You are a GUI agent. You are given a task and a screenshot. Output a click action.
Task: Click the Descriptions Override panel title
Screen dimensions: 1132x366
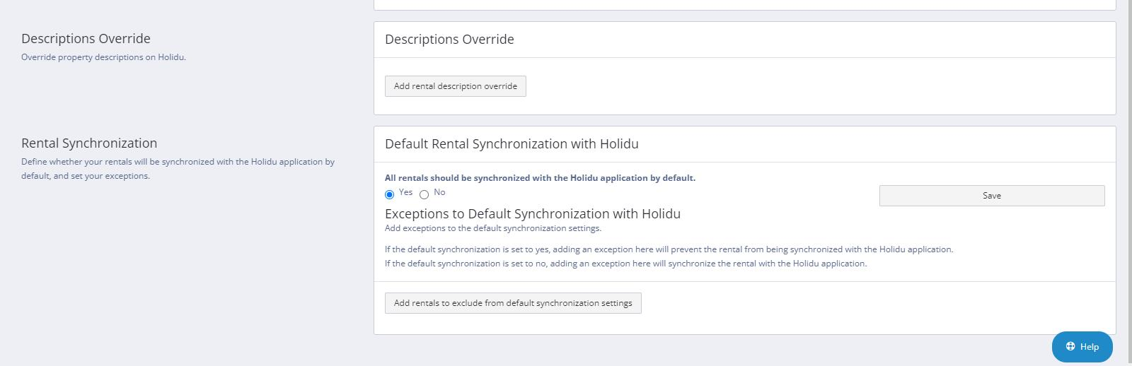pos(449,40)
